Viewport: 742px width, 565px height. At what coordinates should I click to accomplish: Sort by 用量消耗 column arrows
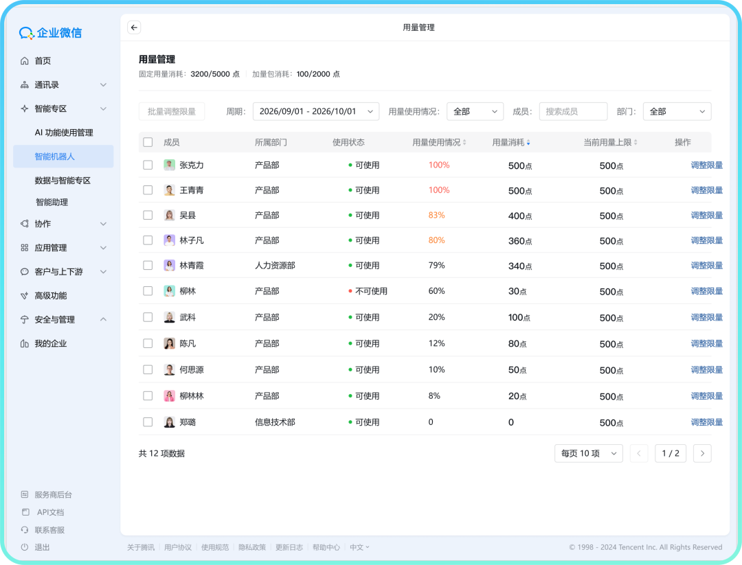[x=528, y=142]
